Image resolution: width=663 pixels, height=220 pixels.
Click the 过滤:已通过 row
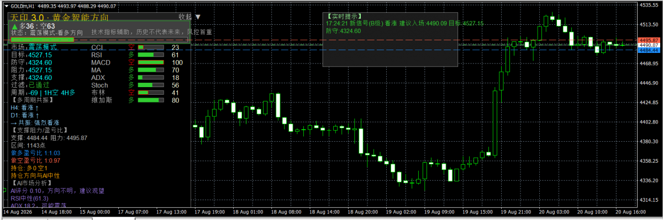click(x=30, y=85)
